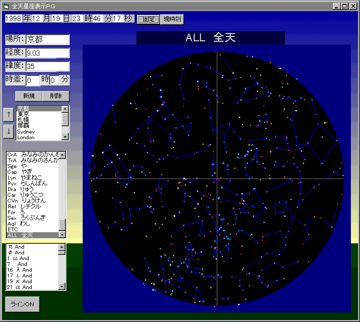Image resolution: width=360 pixels, height=322 pixels.
Task: Move selected location down with ↓ button
Action: tap(9, 131)
